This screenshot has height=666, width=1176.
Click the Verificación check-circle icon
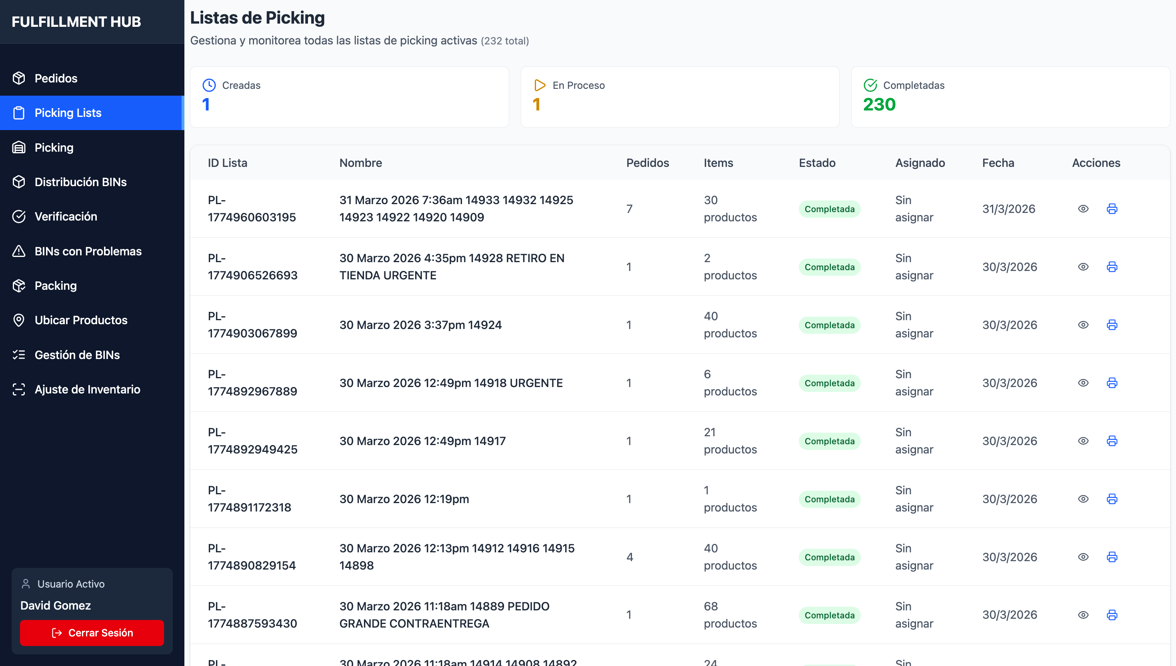click(x=19, y=217)
